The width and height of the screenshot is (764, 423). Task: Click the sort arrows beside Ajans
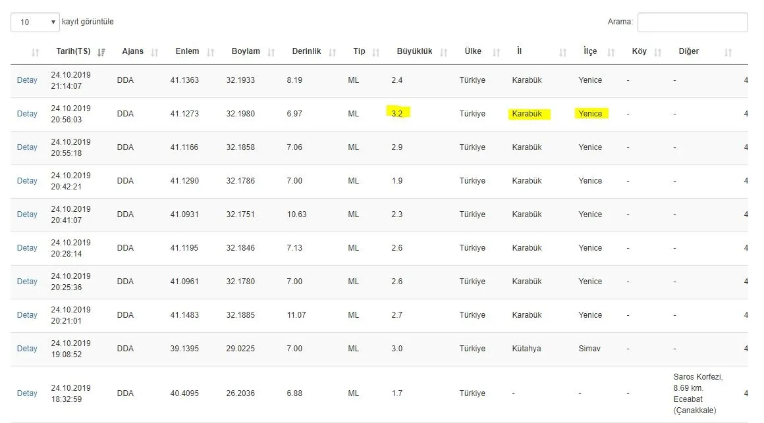point(155,52)
